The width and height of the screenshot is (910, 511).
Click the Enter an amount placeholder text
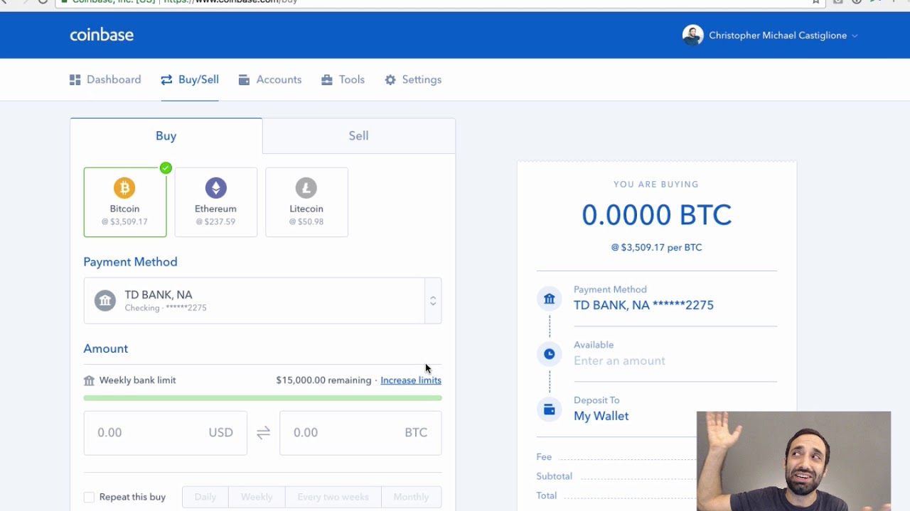point(619,361)
